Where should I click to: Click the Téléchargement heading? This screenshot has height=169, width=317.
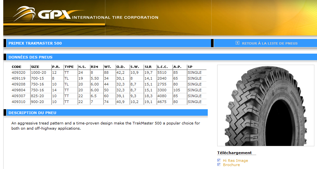pos(234,153)
